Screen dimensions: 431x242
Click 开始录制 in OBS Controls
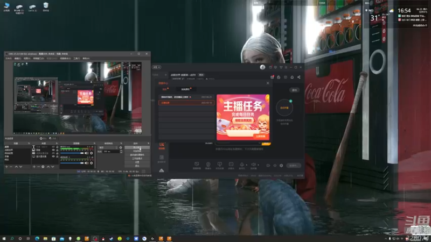[x=137, y=151]
